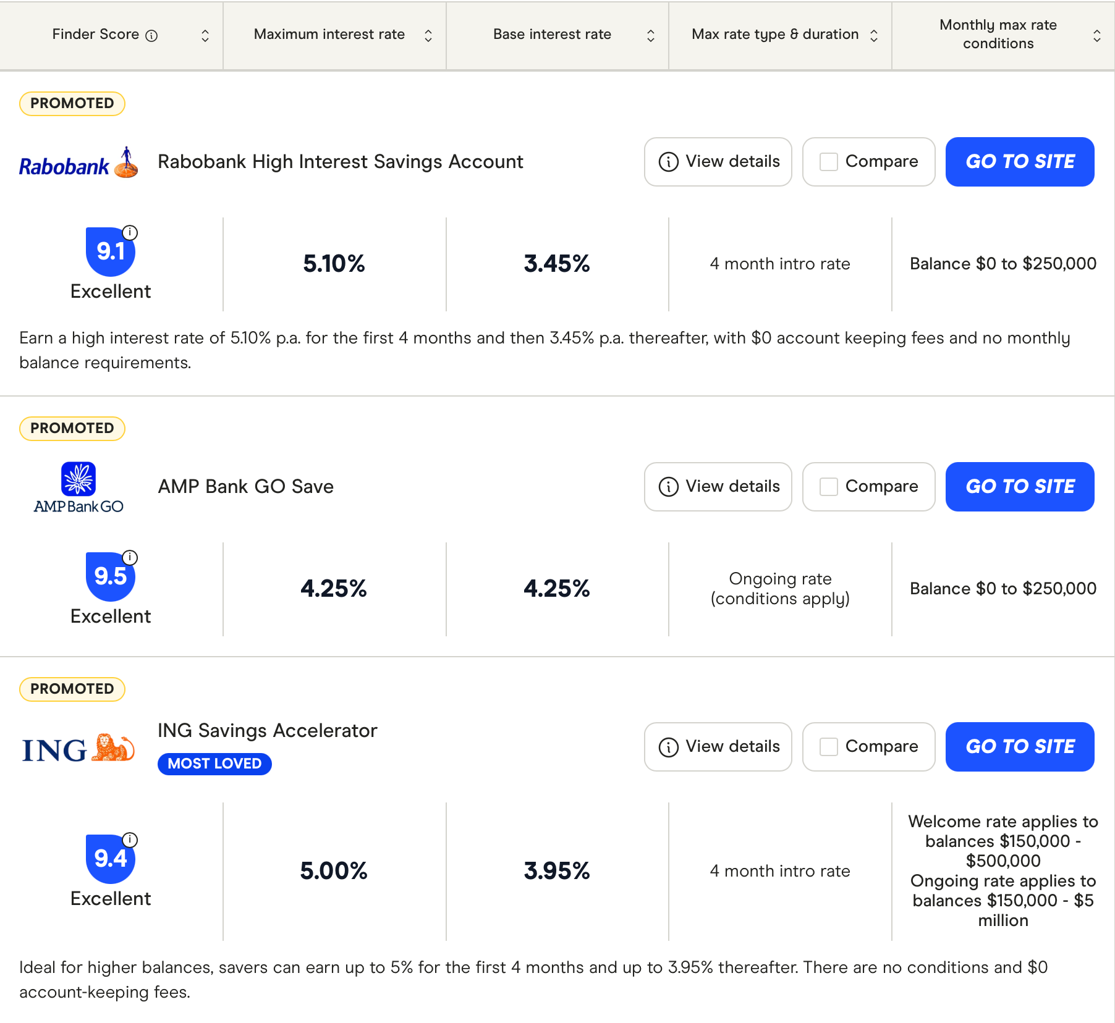Open Rabobank High Interest Savings Account title
This screenshot has width=1115, height=1023.
tap(340, 162)
